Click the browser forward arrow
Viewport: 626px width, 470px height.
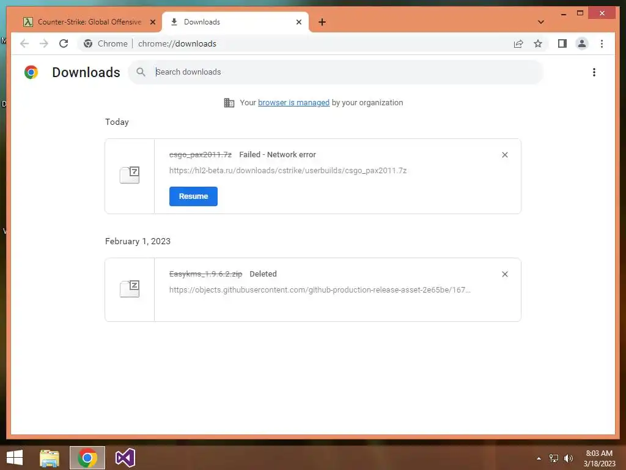(x=44, y=43)
